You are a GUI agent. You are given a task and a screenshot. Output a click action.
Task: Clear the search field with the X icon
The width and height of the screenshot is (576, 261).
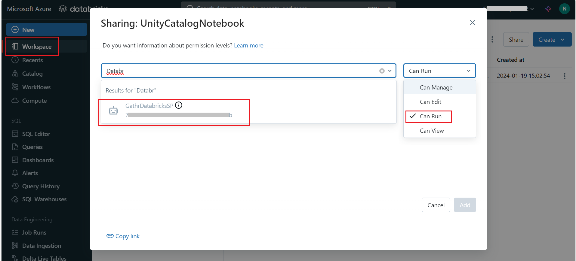[382, 71]
